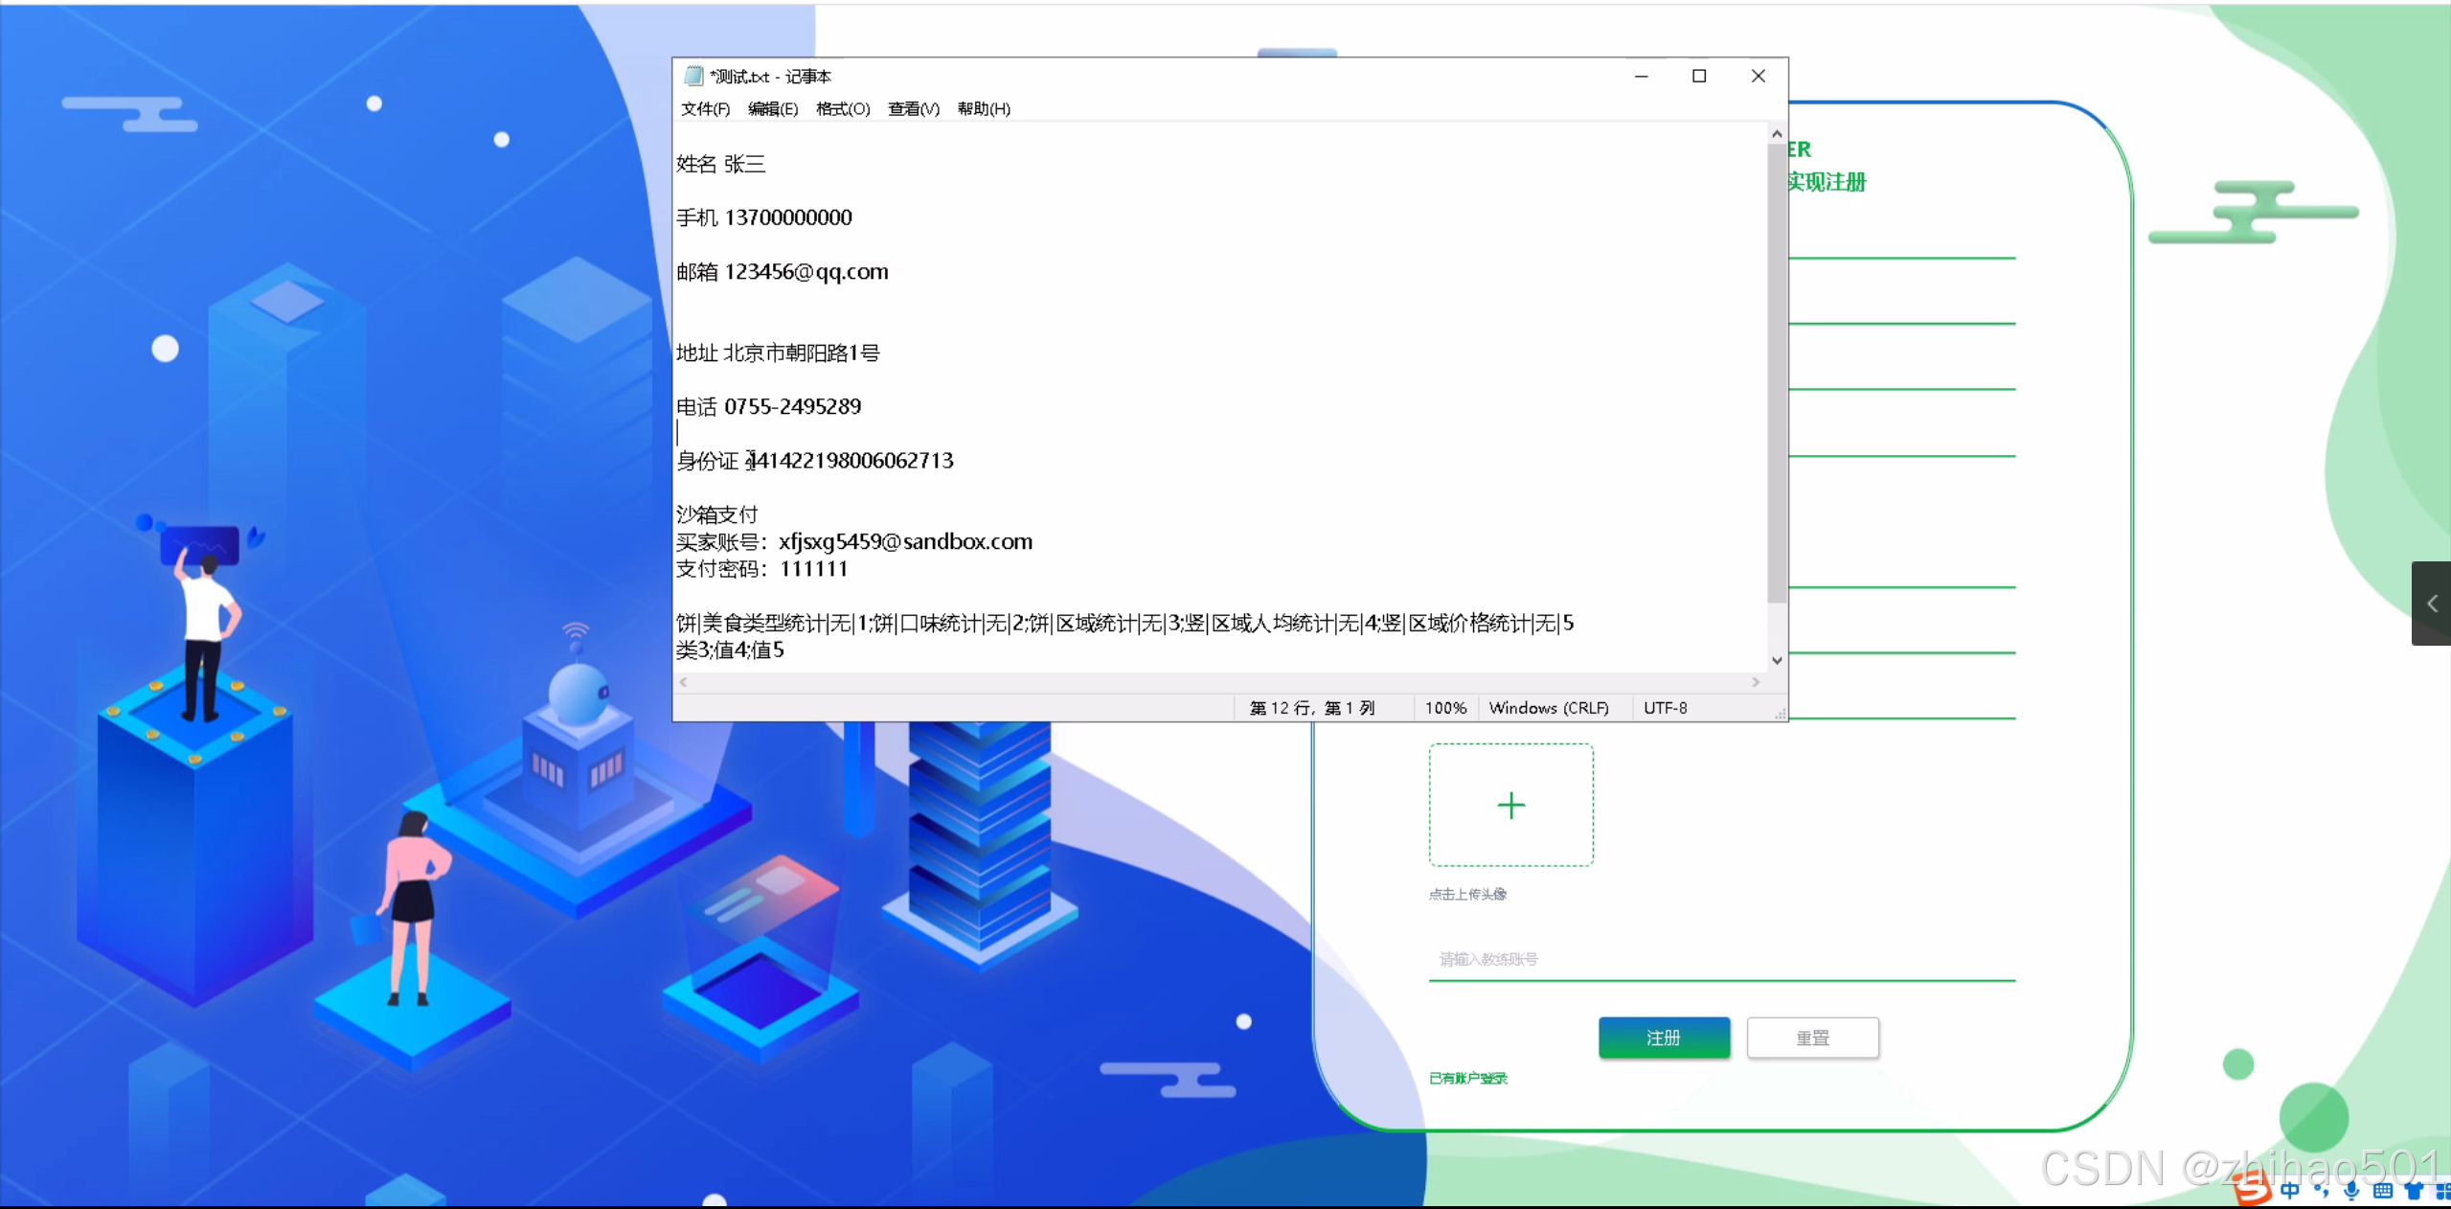Open the 编辑(E) menu
This screenshot has height=1209, width=2451.
tap(772, 108)
